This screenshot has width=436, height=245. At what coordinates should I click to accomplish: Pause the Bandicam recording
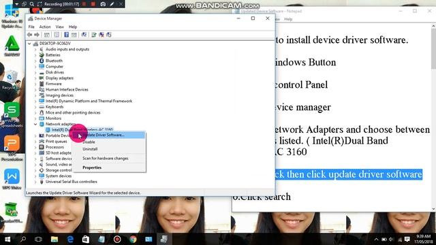point(84,4)
